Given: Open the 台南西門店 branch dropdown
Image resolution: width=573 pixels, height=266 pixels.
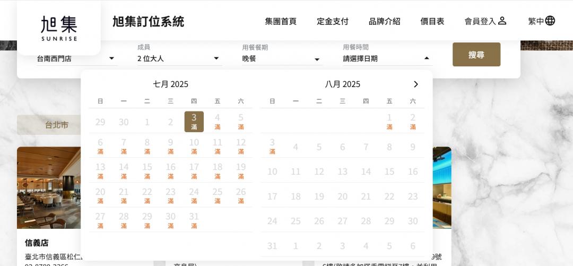Looking at the screenshot, I should pyautogui.click(x=76, y=58).
